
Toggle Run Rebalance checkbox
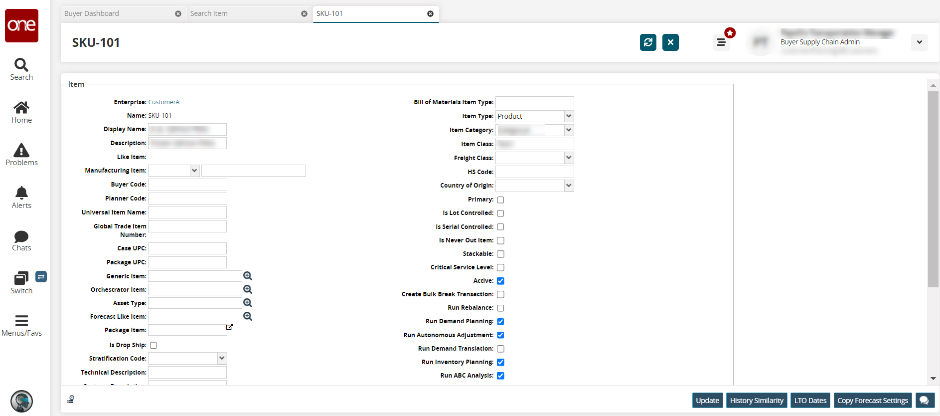500,308
